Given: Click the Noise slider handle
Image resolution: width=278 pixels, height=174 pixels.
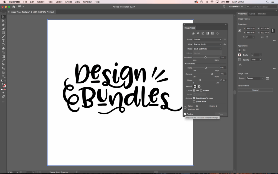Looking at the screenshot, I should tap(200, 80).
